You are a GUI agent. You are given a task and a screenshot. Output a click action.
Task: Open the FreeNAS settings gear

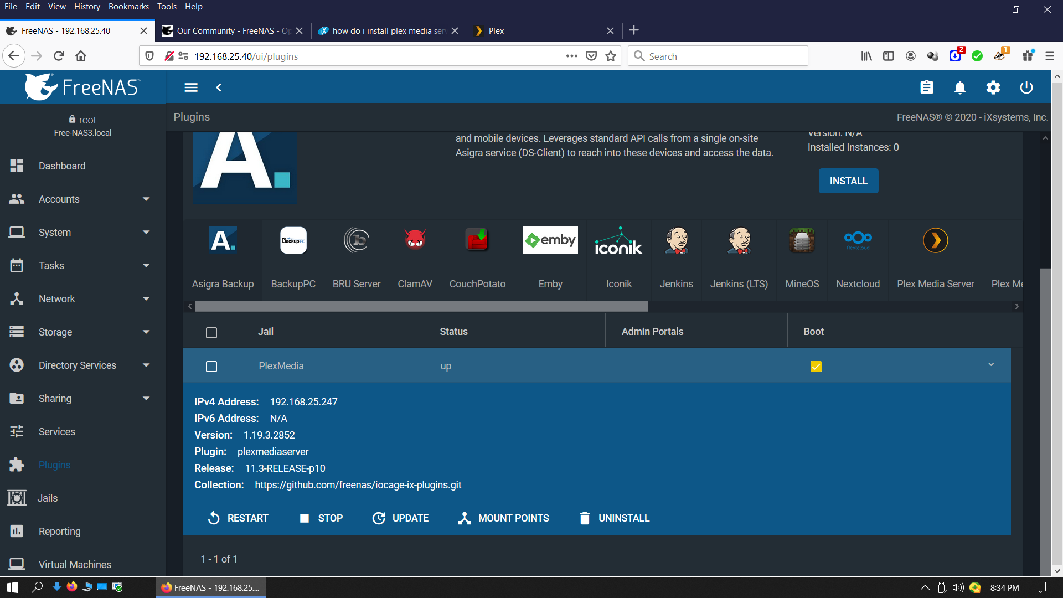click(x=993, y=87)
